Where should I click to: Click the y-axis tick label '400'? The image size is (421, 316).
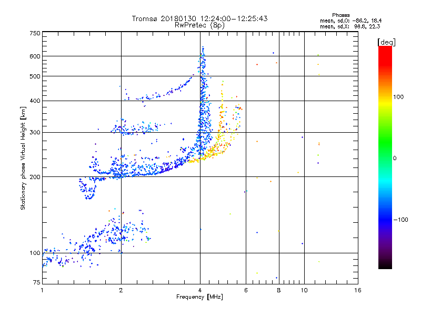[35, 101]
